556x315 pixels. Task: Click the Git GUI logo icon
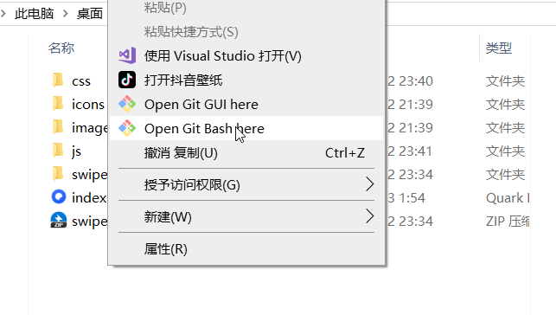(127, 104)
